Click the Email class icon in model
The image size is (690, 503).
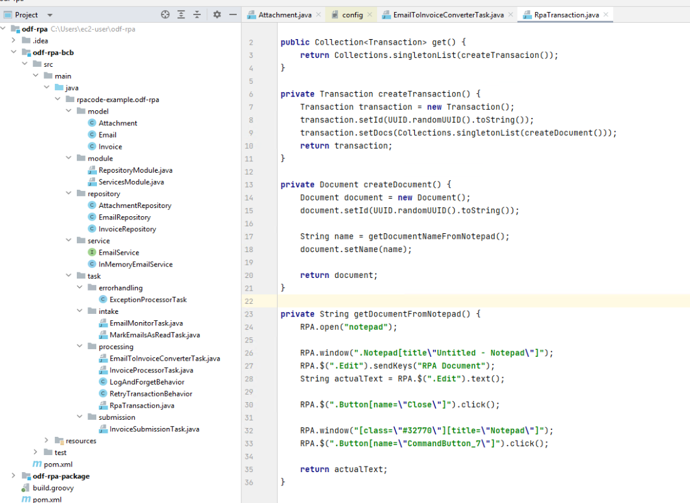(x=92, y=134)
